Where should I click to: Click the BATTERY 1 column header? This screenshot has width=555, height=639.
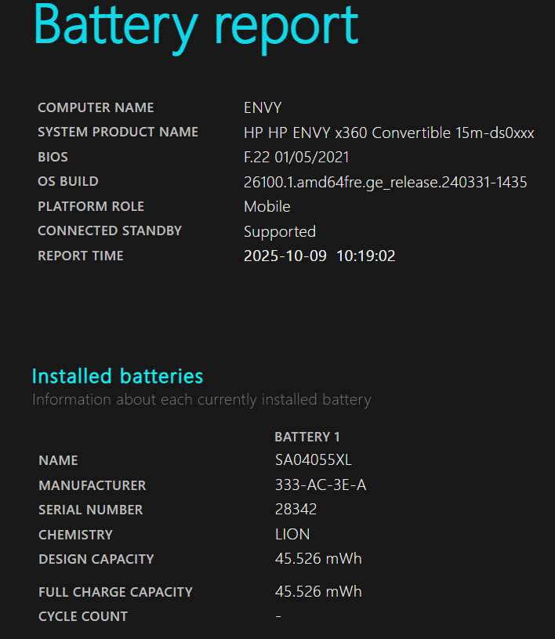[x=307, y=437]
